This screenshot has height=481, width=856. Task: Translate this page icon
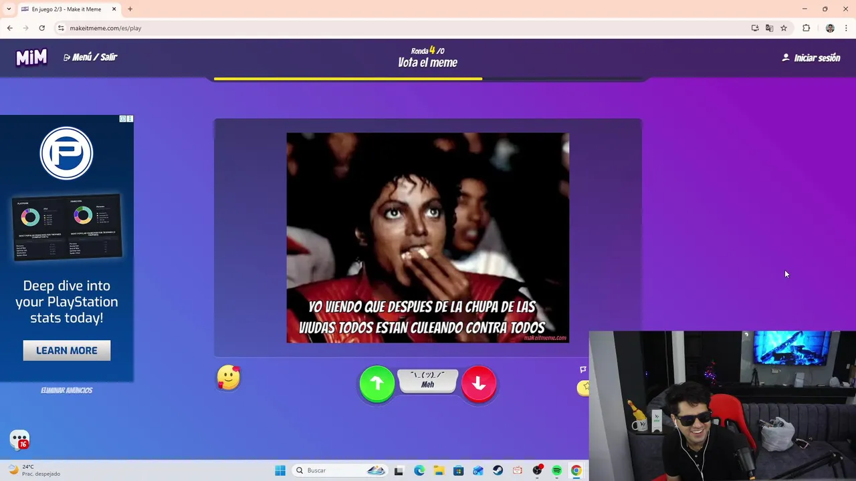769,28
